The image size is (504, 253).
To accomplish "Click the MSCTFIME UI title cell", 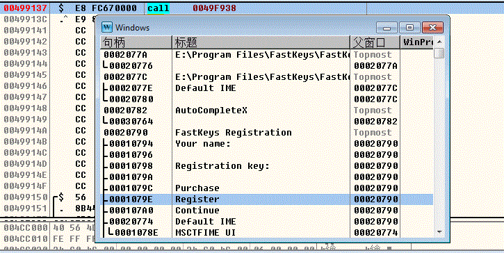I will click(x=206, y=233).
